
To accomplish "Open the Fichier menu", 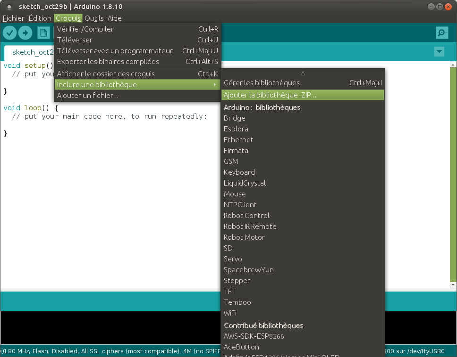I will coord(13,18).
